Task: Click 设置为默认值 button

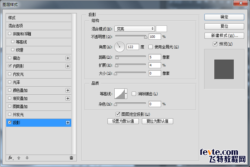Action: [123, 121]
